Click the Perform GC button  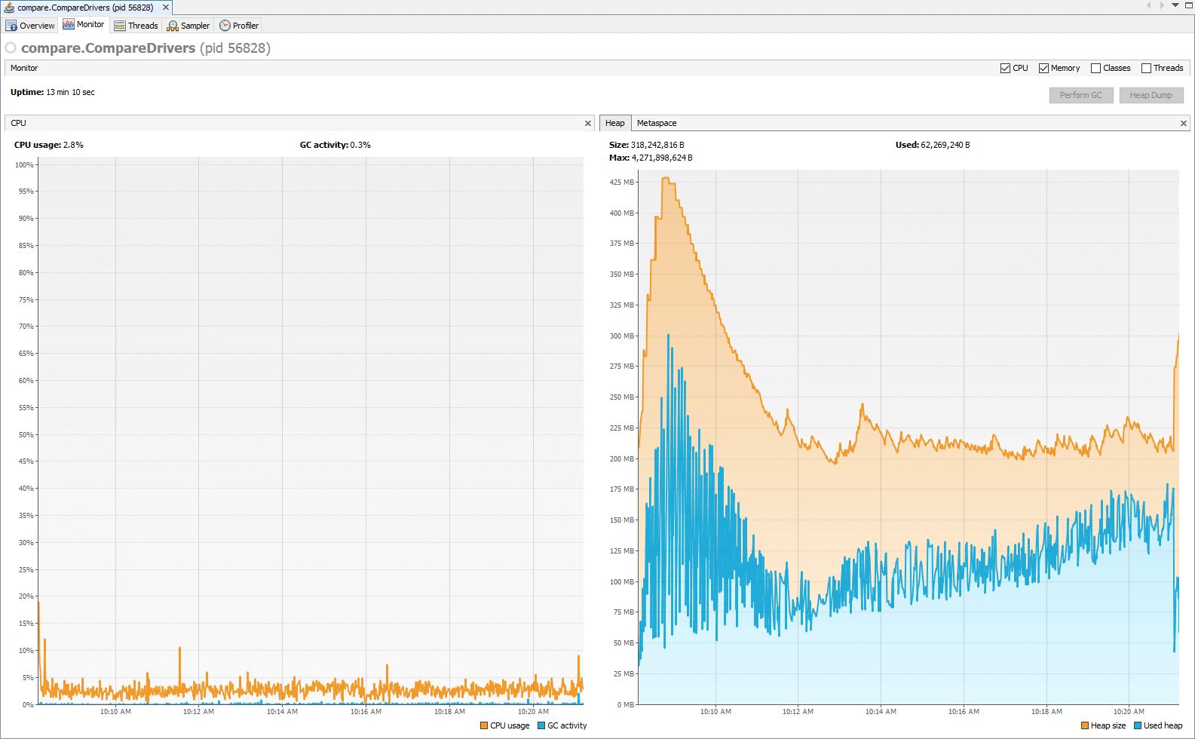click(x=1080, y=95)
